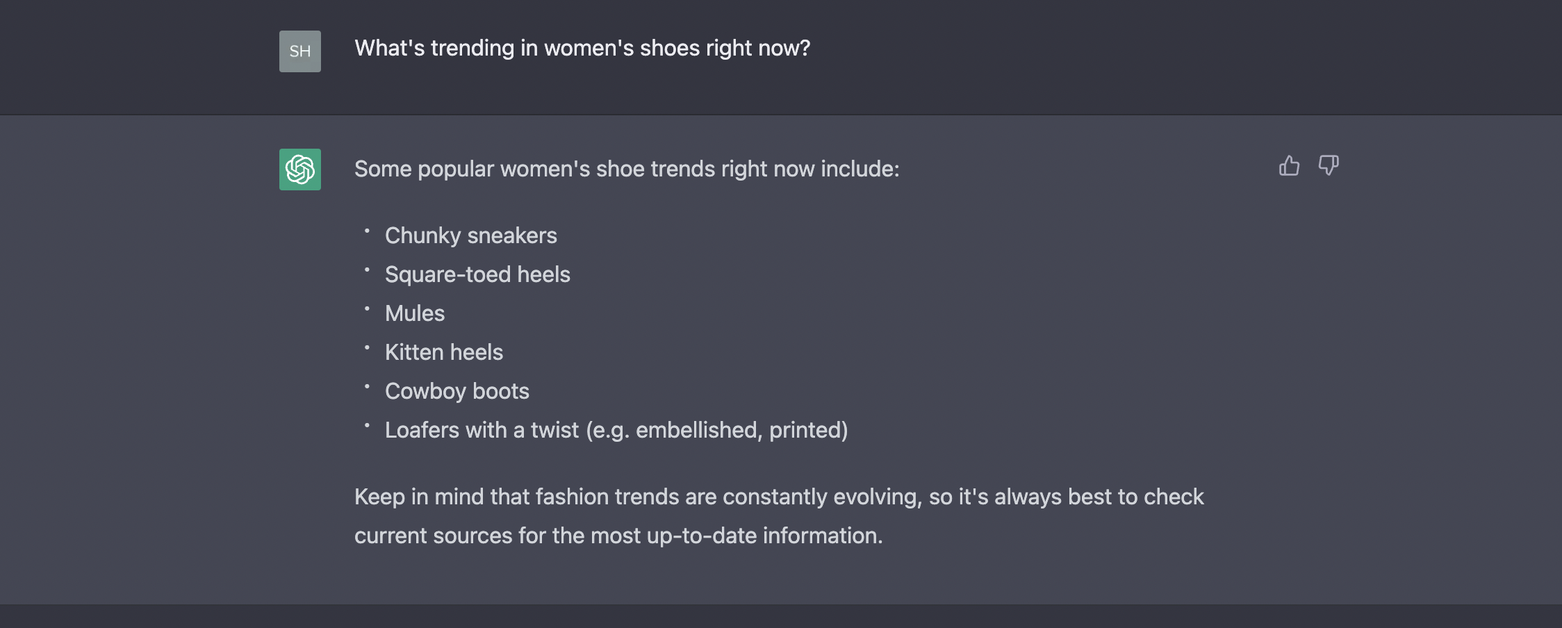This screenshot has width=1562, height=628.
Task: Click the "Some popular women's shoe trends" line
Action: 626,169
